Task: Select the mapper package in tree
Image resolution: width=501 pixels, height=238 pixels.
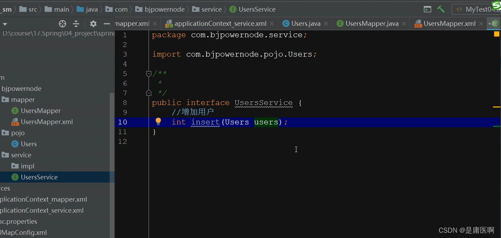Action: [x=18, y=100]
